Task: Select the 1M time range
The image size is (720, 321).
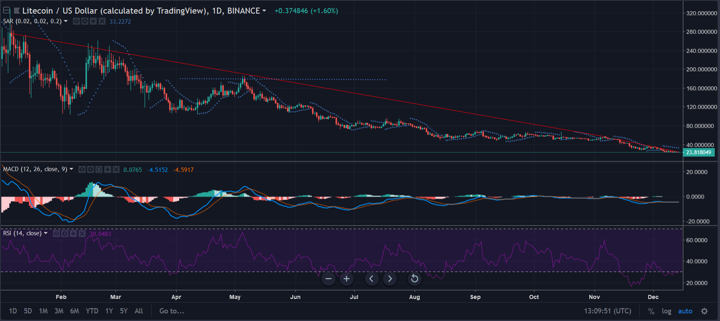Action: click(x=43, y=311)
